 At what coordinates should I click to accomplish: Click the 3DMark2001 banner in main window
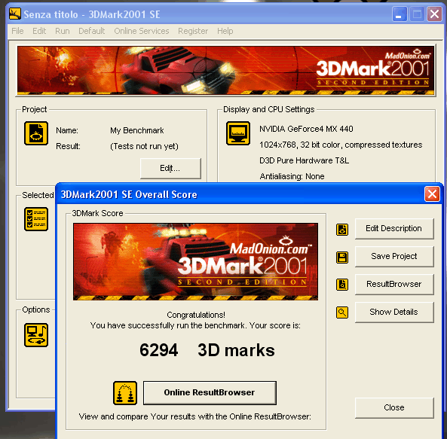tap(225, 70)
